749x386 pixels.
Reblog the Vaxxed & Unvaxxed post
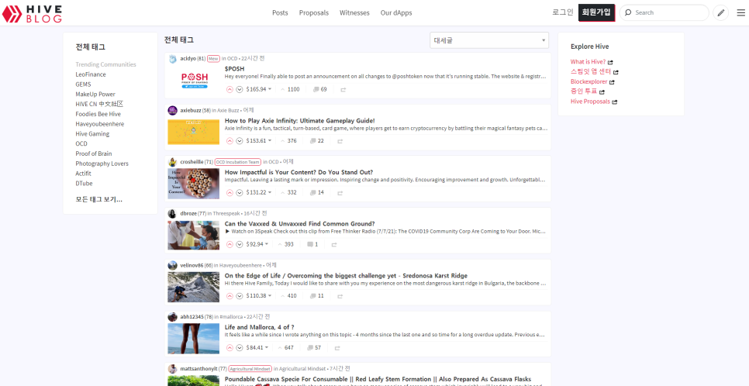[334, 245]
